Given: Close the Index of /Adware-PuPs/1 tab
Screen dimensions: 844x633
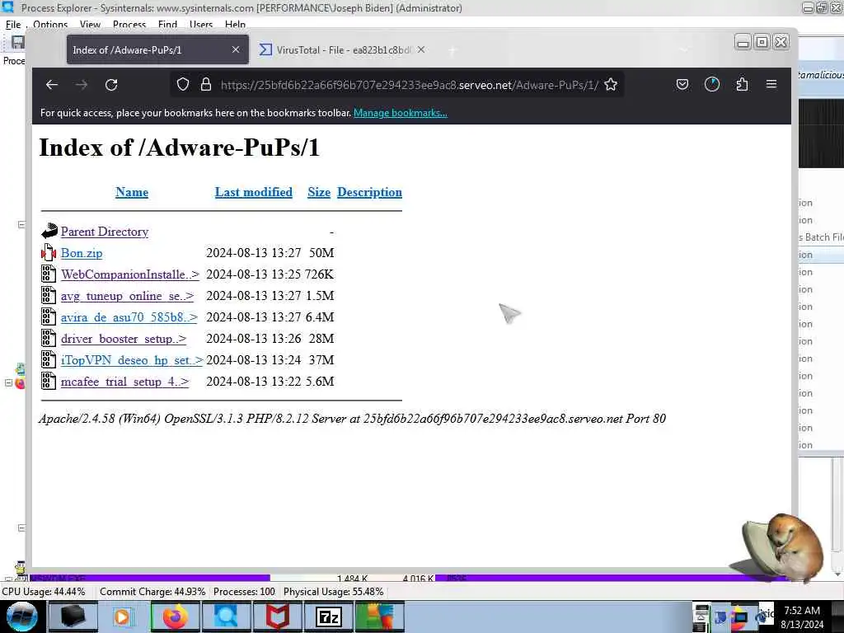Looking at the screenshot, I should click(x=236, y=49).
